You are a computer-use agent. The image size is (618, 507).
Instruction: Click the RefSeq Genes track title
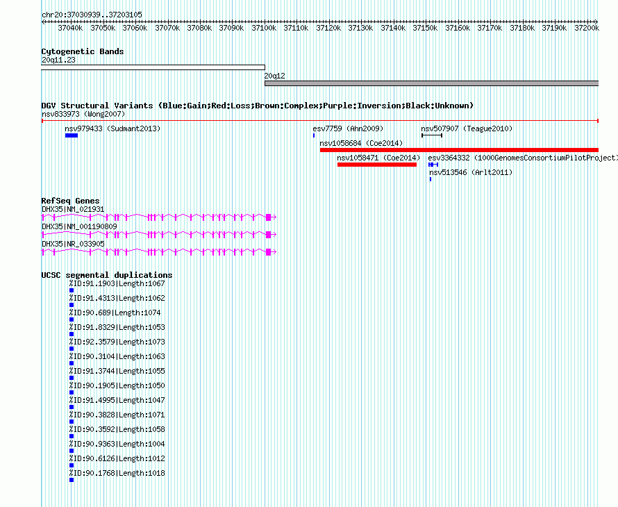[x=70, y=201]
